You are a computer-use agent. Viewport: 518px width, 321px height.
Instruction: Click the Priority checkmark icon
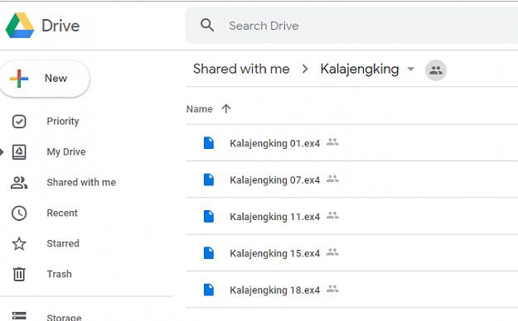click(19, 122)
